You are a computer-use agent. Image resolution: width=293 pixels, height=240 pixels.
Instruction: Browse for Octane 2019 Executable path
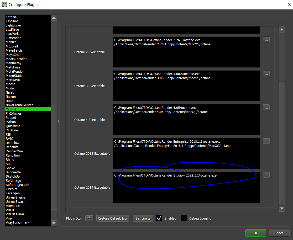tap(266, 175)
